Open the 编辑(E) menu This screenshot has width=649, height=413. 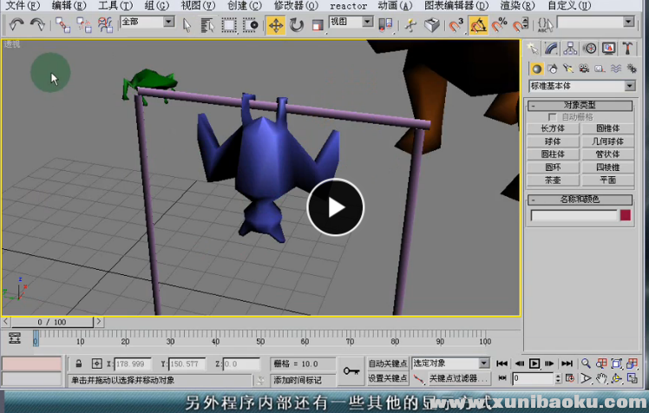tap(69, 5)
